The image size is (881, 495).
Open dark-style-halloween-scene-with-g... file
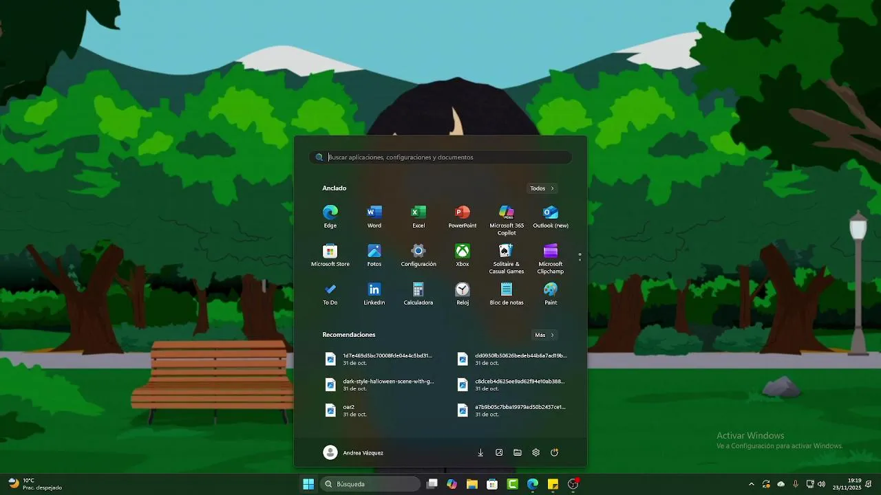tap(380, 384)
